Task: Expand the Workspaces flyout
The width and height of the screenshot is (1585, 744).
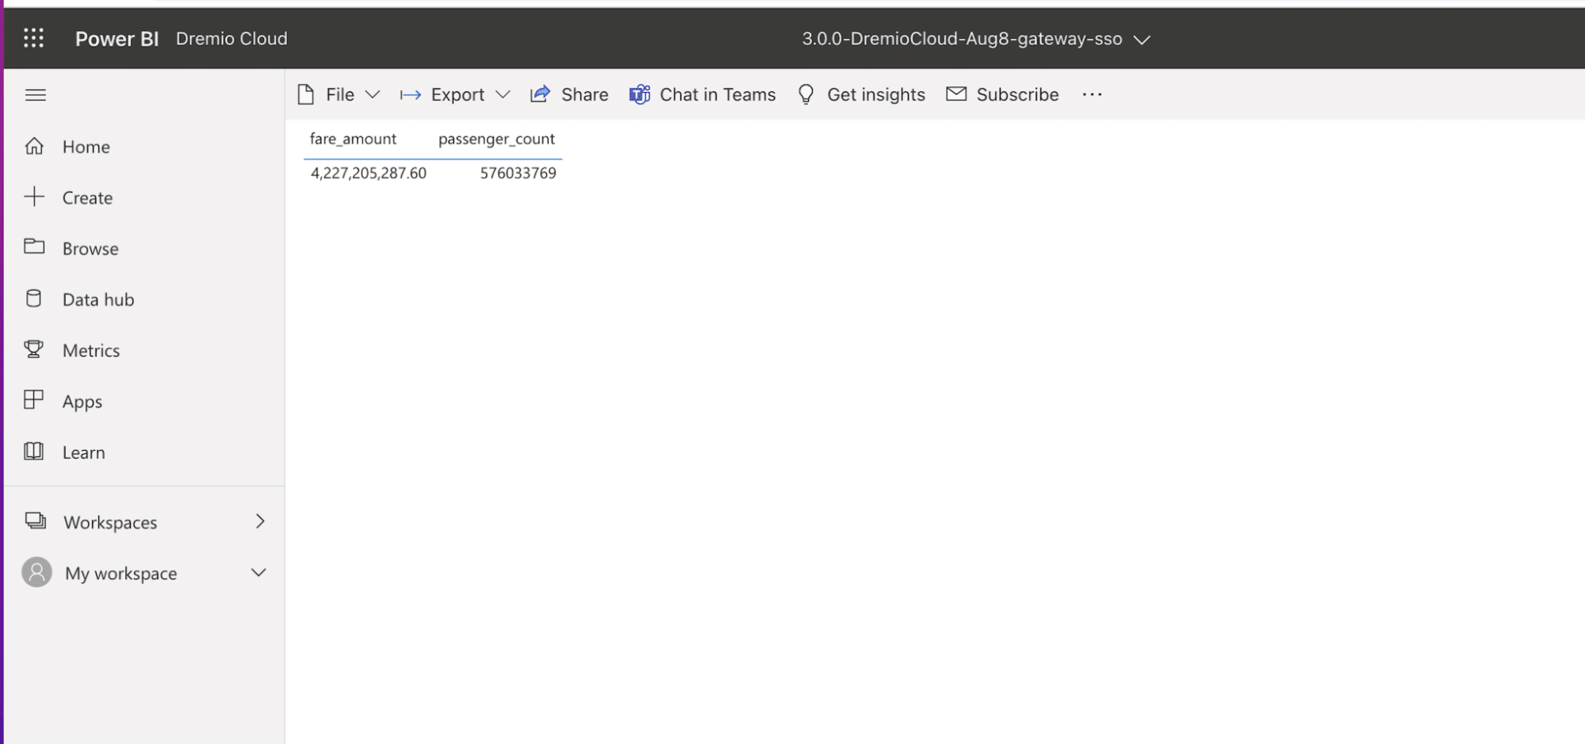Action: pos(259,521)
